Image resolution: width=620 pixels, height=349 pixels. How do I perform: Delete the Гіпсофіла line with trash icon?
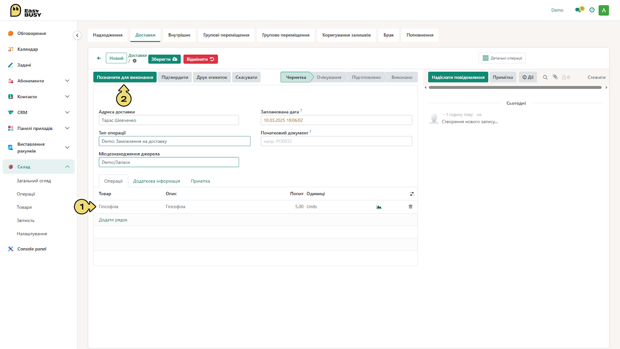410,207
